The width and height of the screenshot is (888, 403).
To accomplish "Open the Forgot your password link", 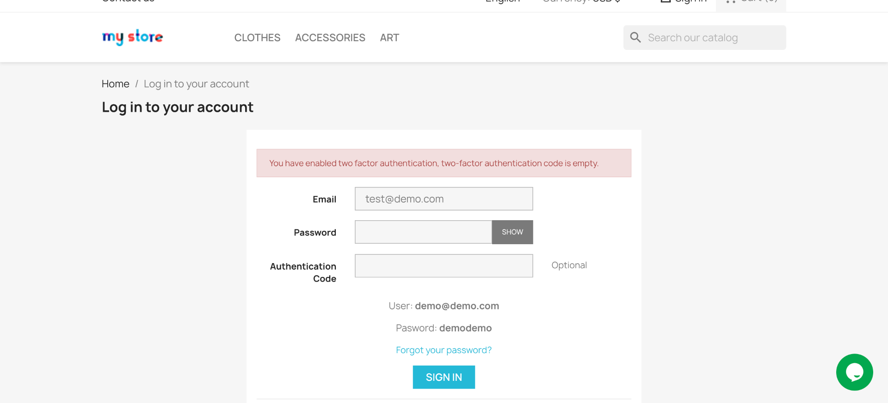I will [x=444, y=350].
